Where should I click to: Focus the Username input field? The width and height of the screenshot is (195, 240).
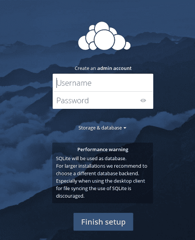coord(103,83)
